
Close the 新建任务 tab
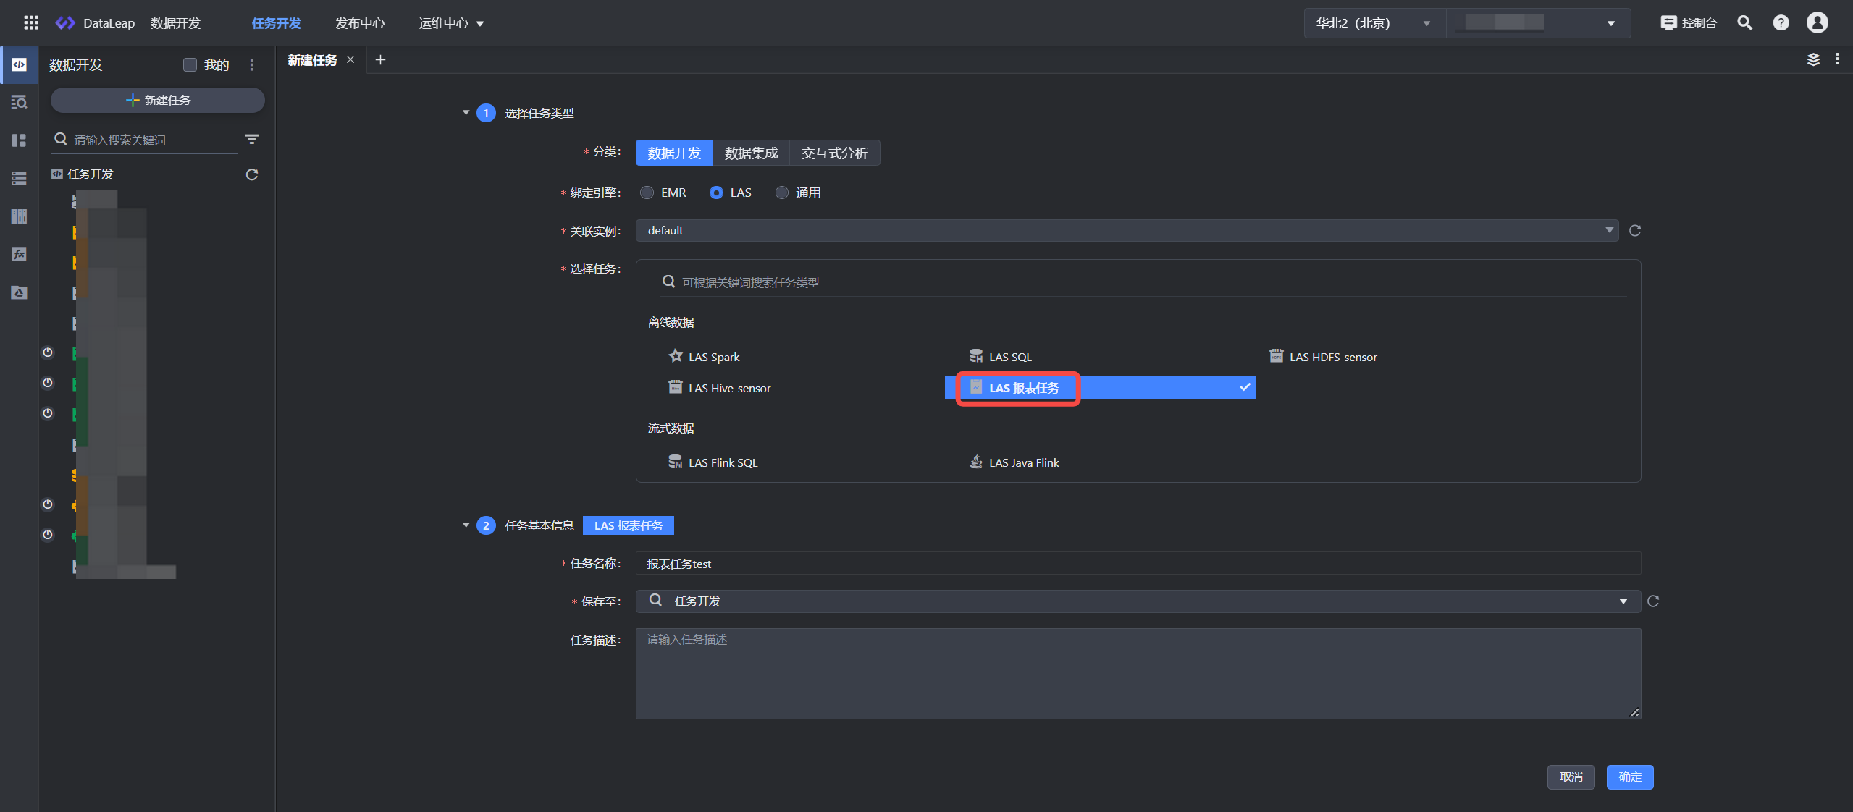coord(350,60)
